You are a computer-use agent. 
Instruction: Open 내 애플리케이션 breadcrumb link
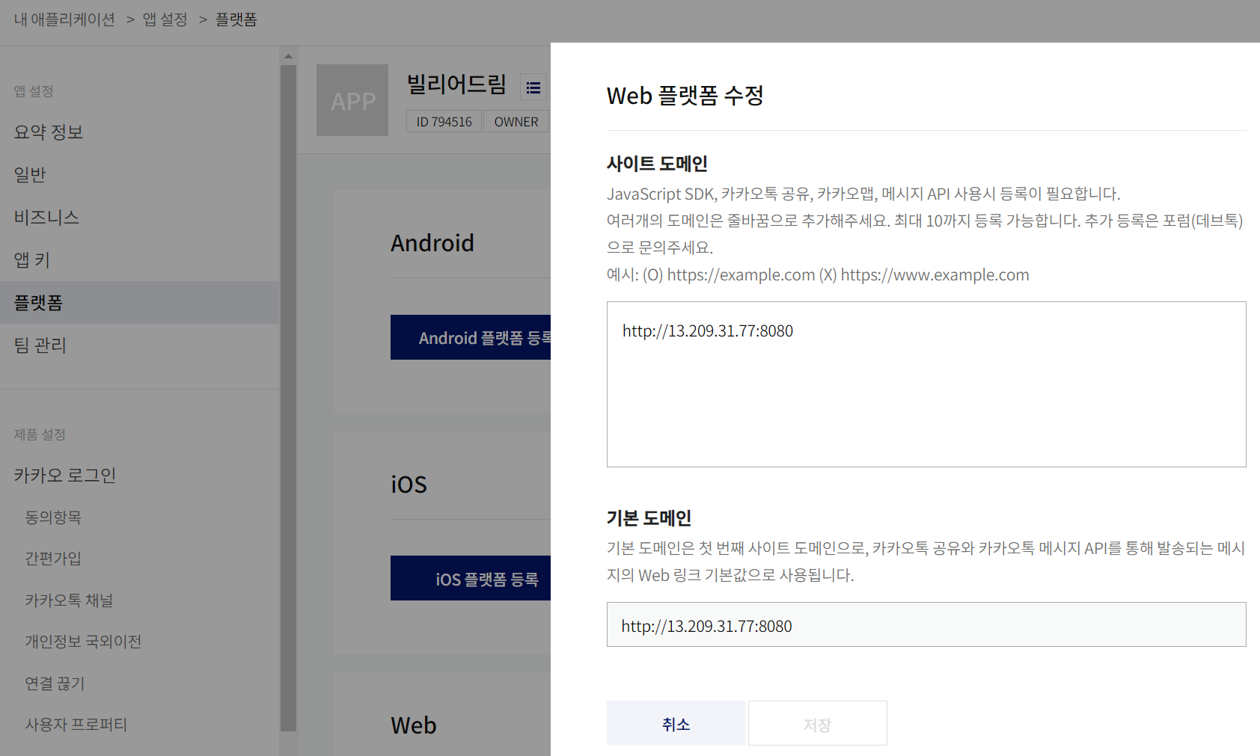click(x=64, y=19)
